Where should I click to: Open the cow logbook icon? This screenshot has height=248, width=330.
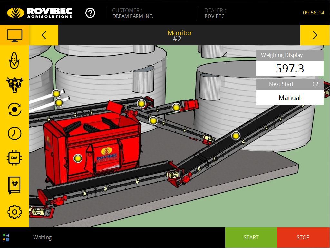pos(14,185)
